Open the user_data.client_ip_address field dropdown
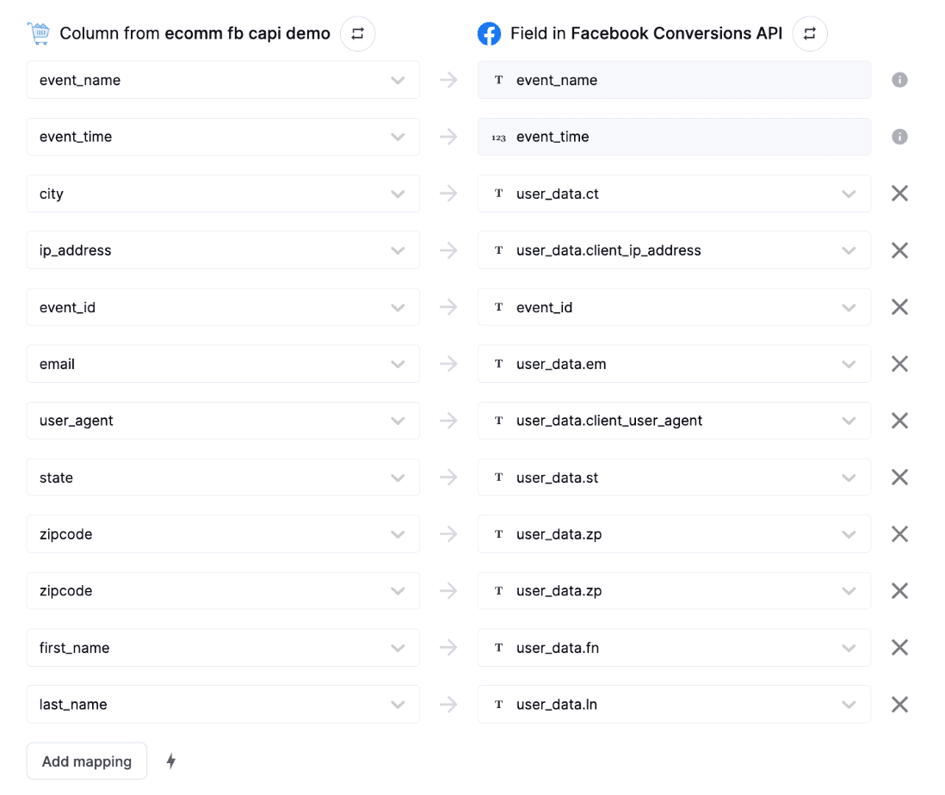This screenshot has height=795, width=945. [674, 250]
